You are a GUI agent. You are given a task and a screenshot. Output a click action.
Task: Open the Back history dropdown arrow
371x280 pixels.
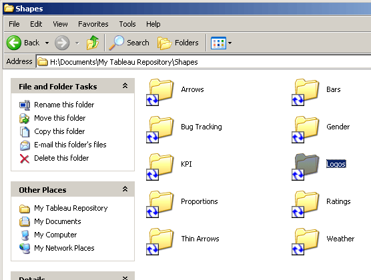point(47,43)
